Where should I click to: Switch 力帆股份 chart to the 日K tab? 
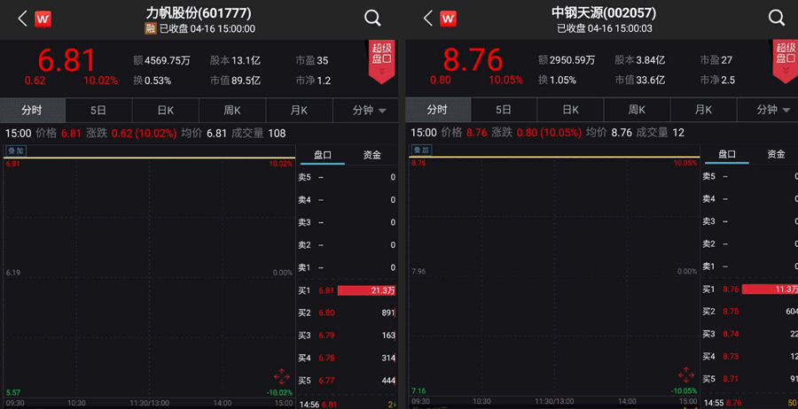tap(165, 111)
